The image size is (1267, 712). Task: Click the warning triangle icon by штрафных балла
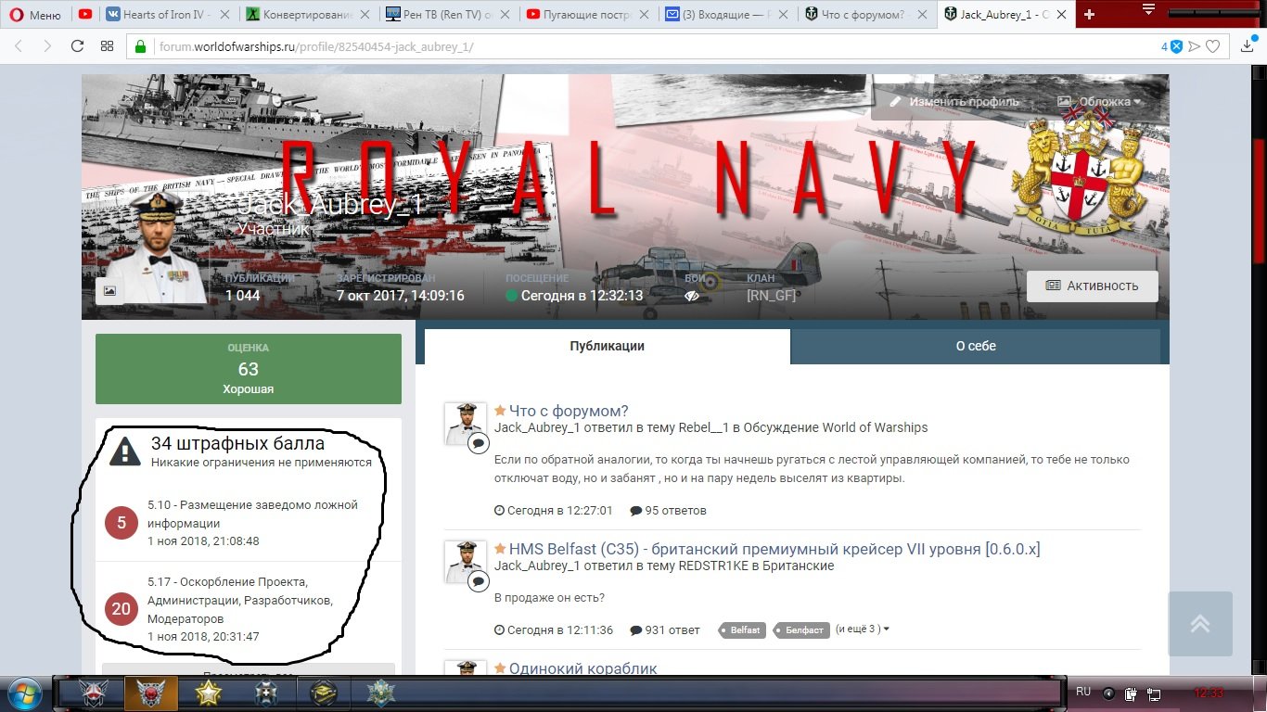(x=124, y=451)
